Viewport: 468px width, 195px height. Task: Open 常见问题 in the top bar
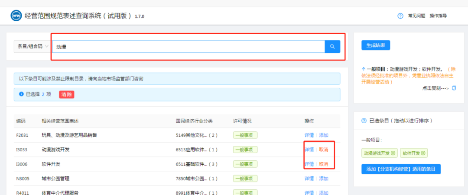point(416,16)
